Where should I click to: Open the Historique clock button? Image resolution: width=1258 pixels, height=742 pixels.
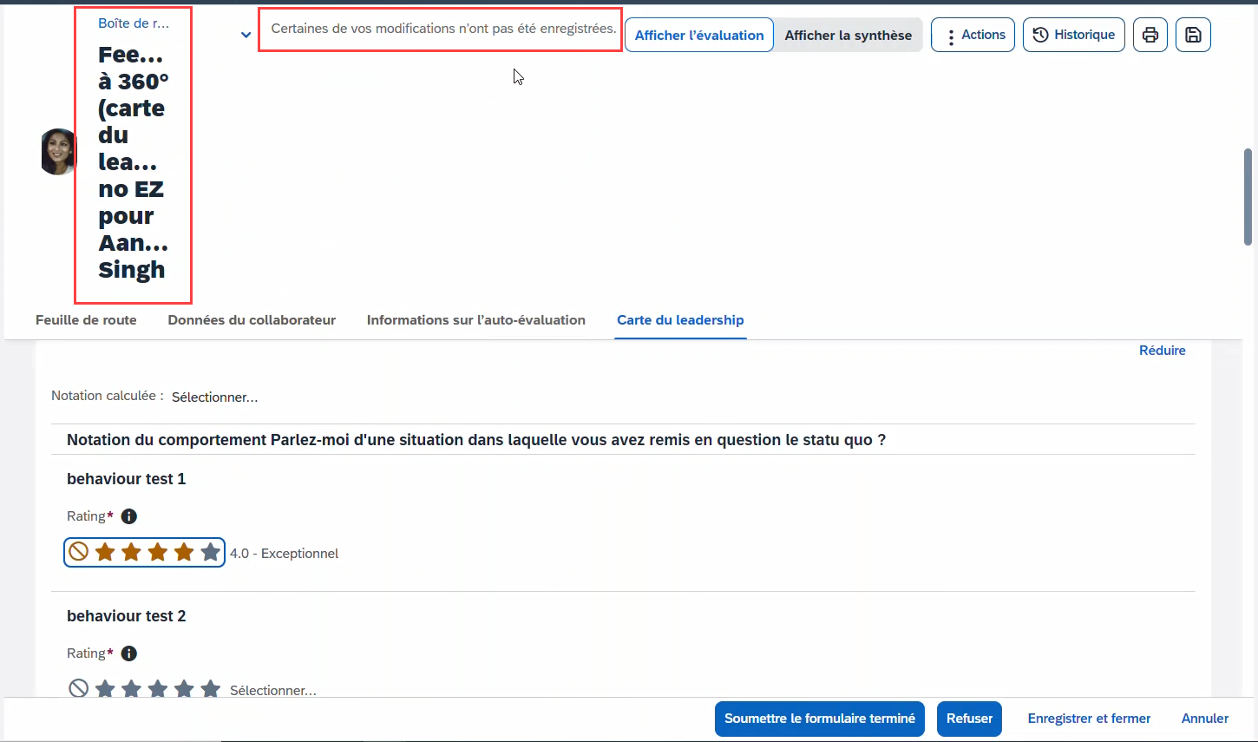(1074, 35)
